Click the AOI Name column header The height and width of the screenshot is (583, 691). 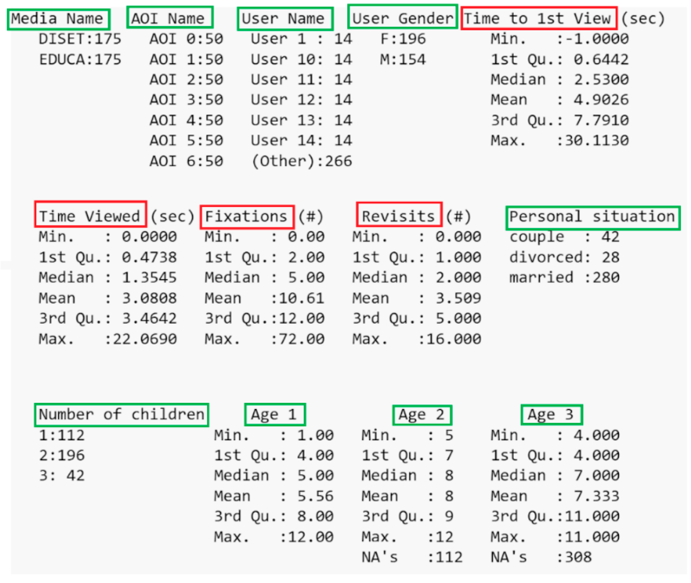pos(170,18)
